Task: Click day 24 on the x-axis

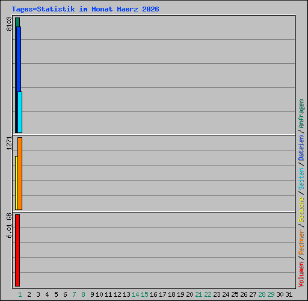Action: click(x=226, y=294)
